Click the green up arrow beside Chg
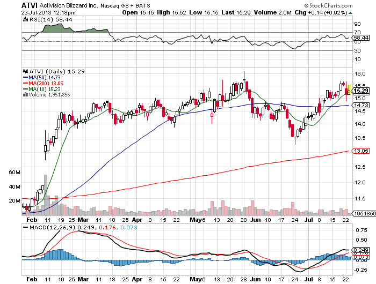 click(x=350, y=13)
